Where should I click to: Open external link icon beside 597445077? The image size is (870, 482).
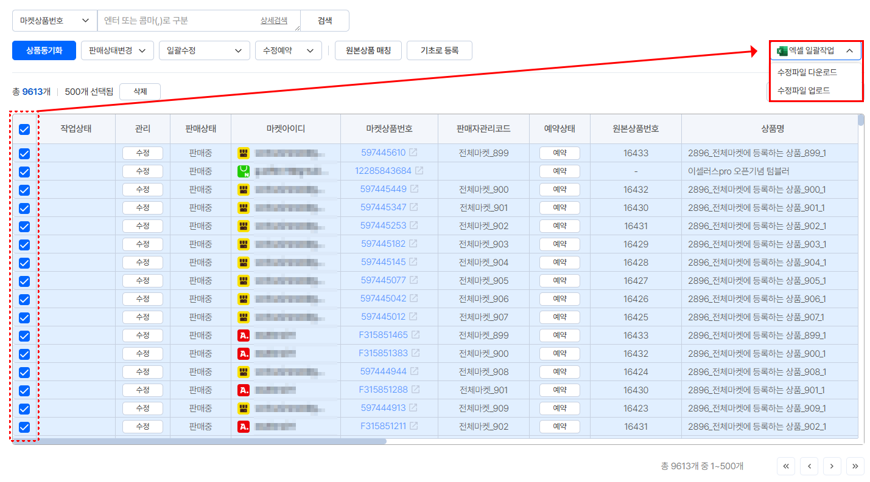(413, 280)
